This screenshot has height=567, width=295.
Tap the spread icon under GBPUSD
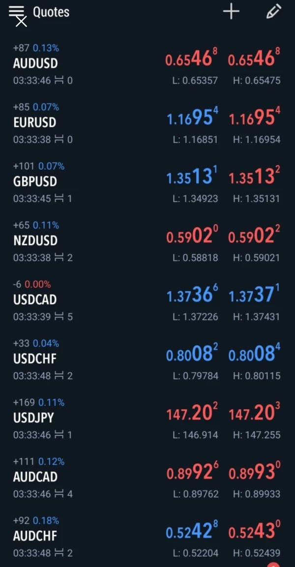tap(59, 199)
